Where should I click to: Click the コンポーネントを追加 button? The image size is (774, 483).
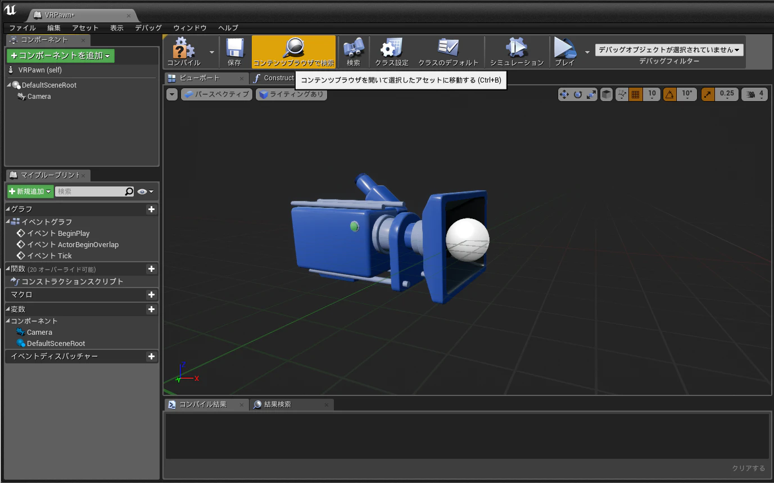coord(61,56)
